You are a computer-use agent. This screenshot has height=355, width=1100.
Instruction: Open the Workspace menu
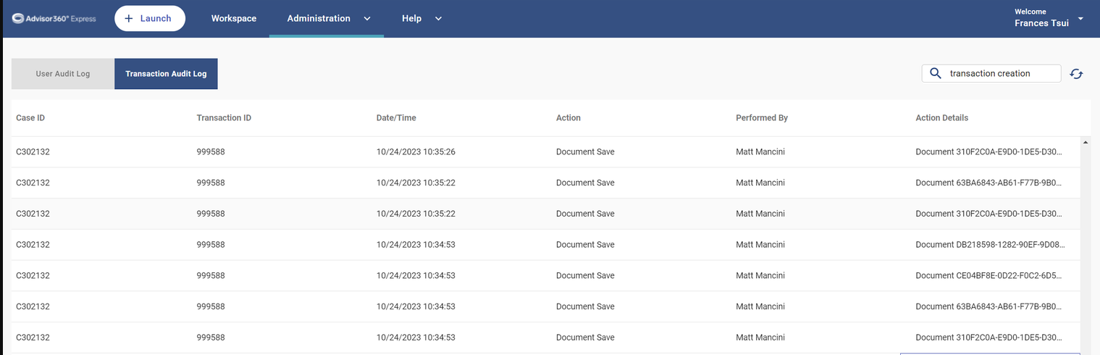point(234,18)
